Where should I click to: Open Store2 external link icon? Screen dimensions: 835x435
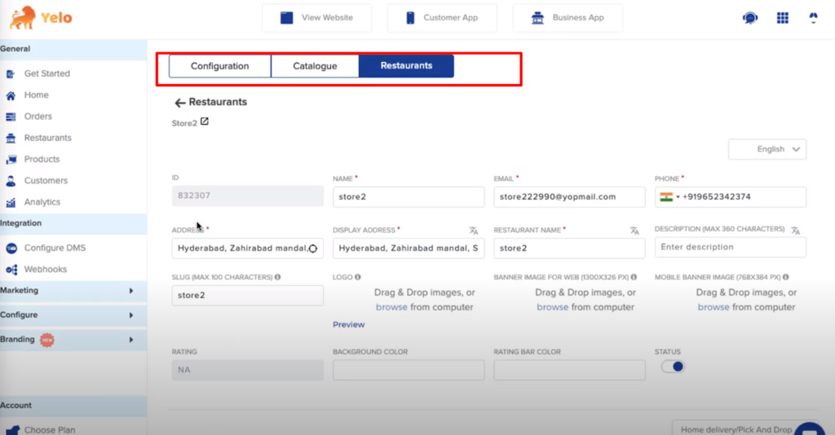(205, 121)
